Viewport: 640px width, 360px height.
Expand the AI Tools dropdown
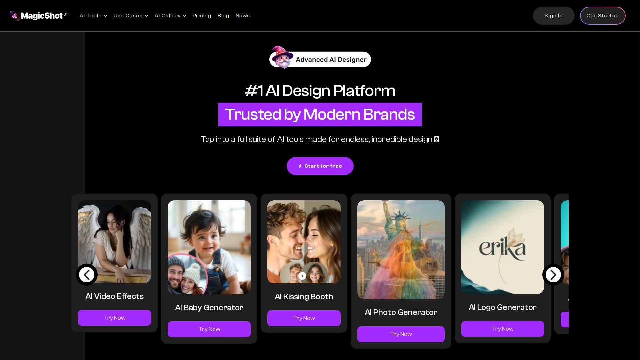tap(93, 16)
